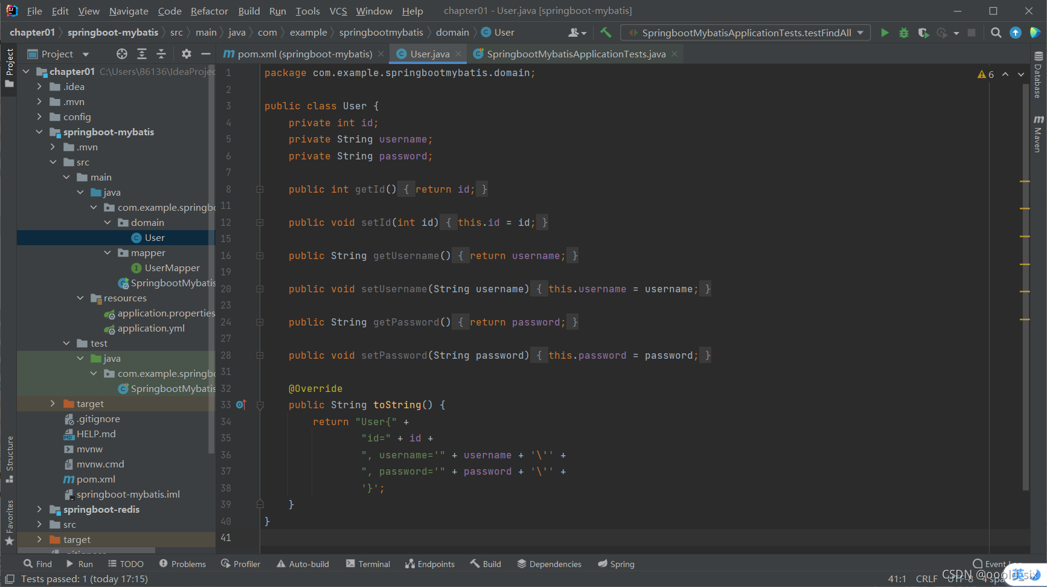Open the Endpoints tool window
1047x587 pixels.
430,564
